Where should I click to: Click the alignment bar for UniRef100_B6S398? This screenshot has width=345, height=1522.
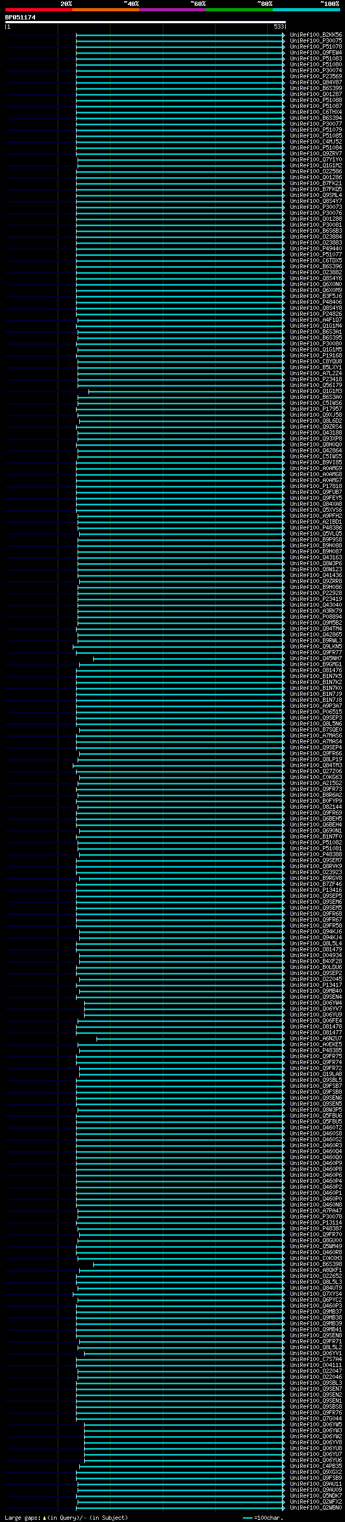pos(189,1264)
